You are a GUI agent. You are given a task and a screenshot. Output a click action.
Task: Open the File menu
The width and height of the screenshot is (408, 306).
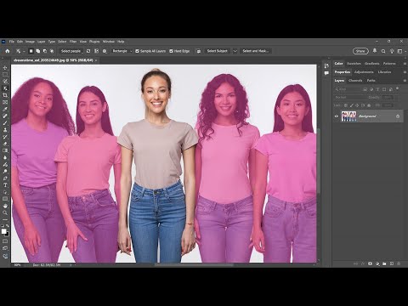pos(12,42)
